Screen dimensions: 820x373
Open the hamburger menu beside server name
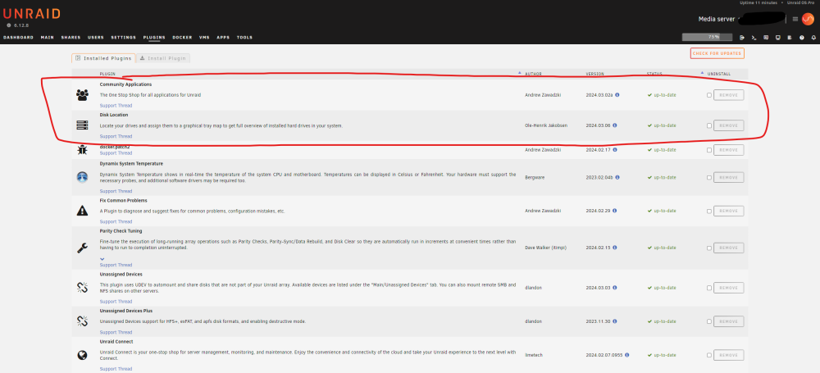[795, 19]
